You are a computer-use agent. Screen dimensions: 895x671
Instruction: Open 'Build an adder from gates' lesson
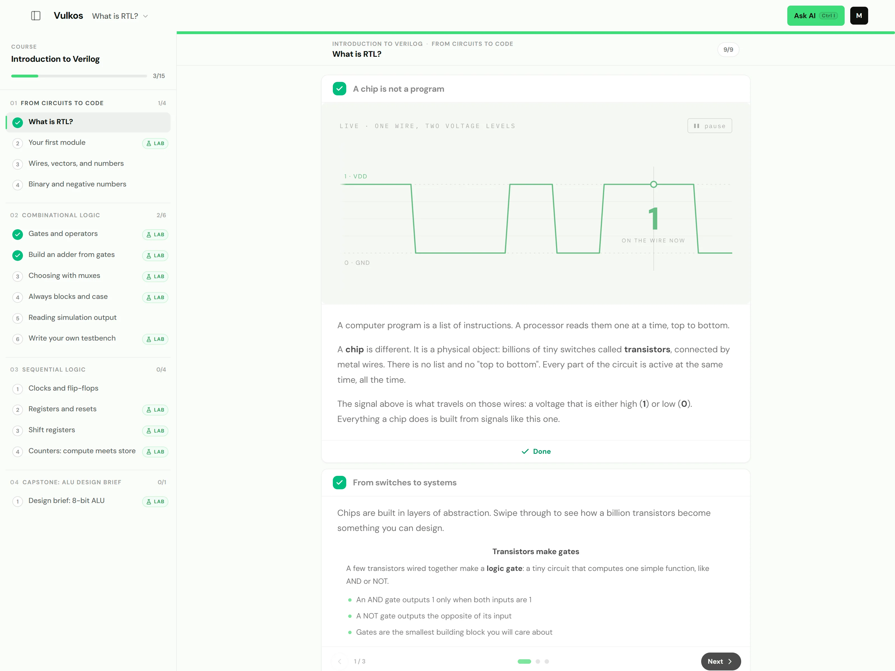[x=88, y=255]
